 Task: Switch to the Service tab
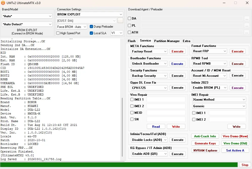(x=145, y=41)
